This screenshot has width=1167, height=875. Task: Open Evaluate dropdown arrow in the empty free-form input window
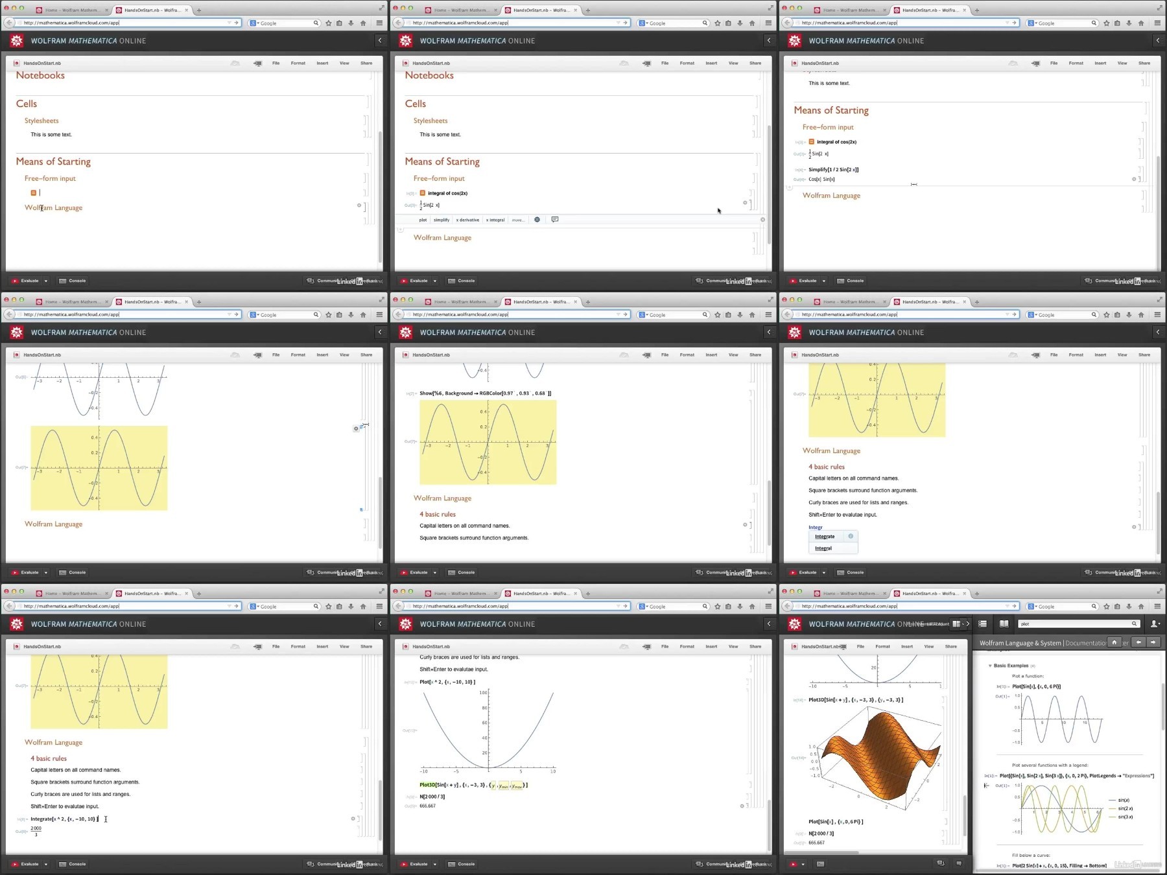45,281
